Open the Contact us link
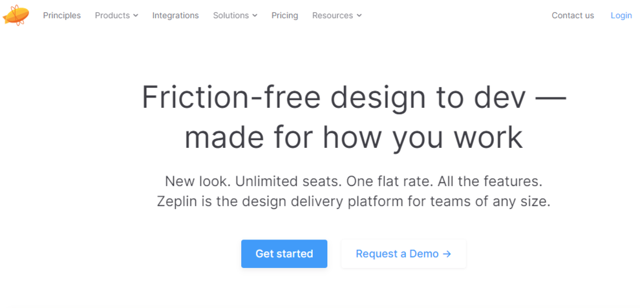640x308 pixels. [573, 15]
